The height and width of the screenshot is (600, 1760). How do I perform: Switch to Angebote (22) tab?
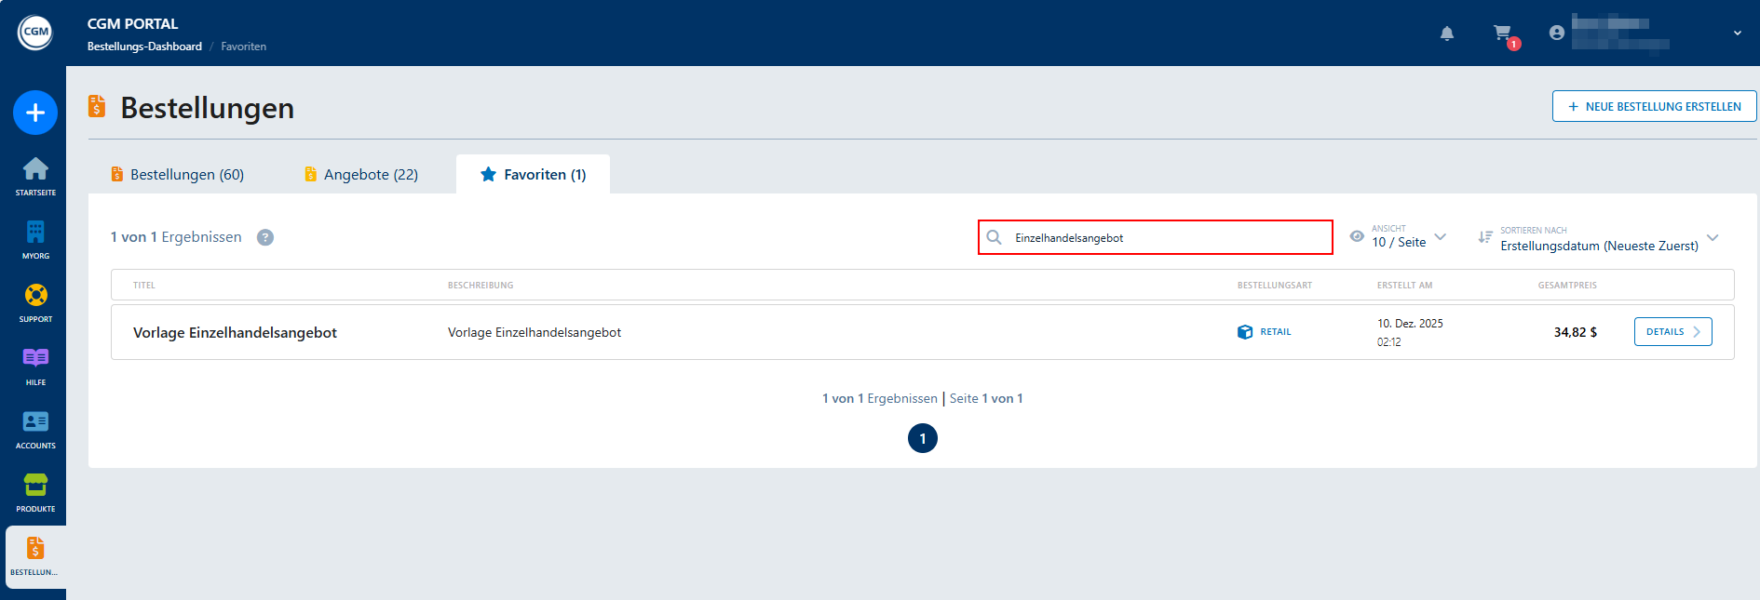pyautogui.click(x=361, y=175)
